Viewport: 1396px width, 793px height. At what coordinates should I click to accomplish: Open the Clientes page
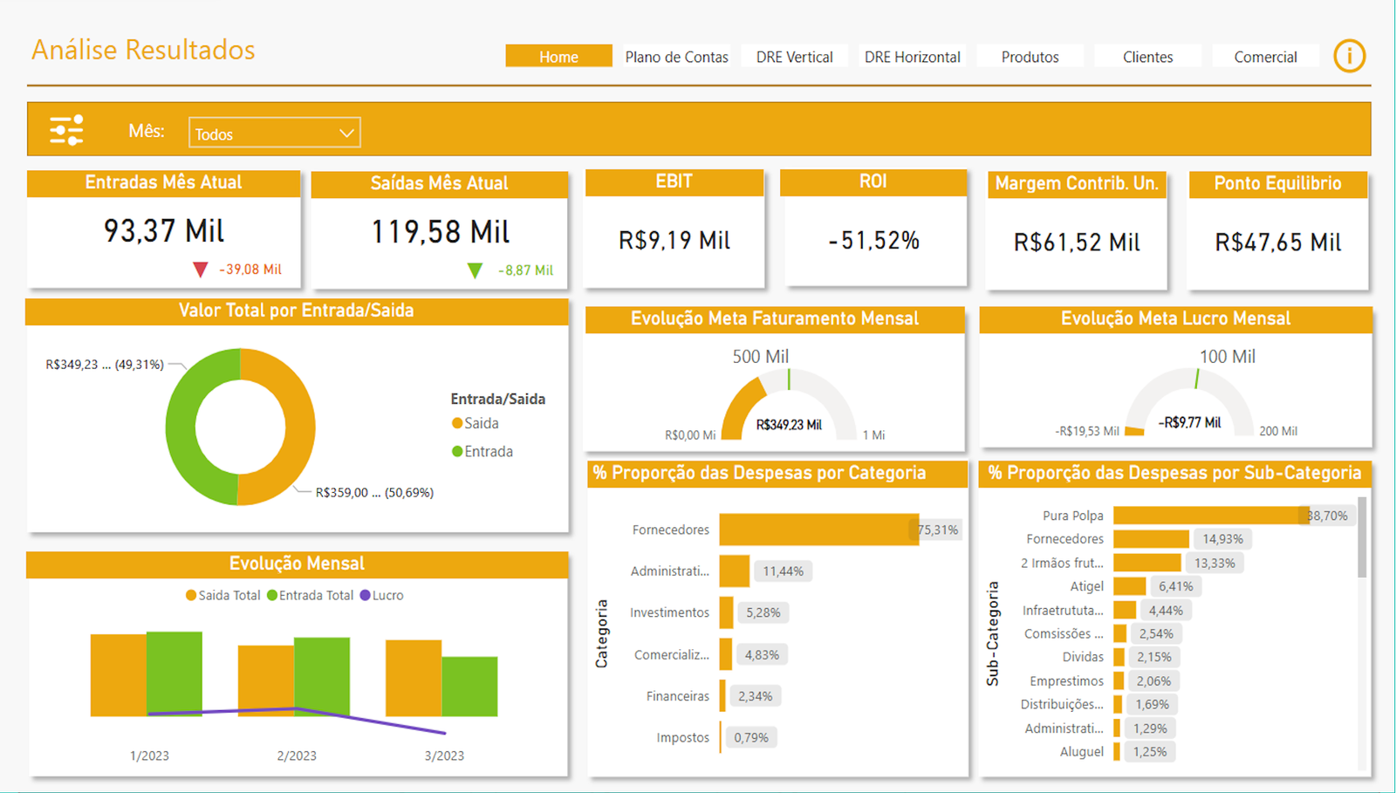coord(1147,57)
